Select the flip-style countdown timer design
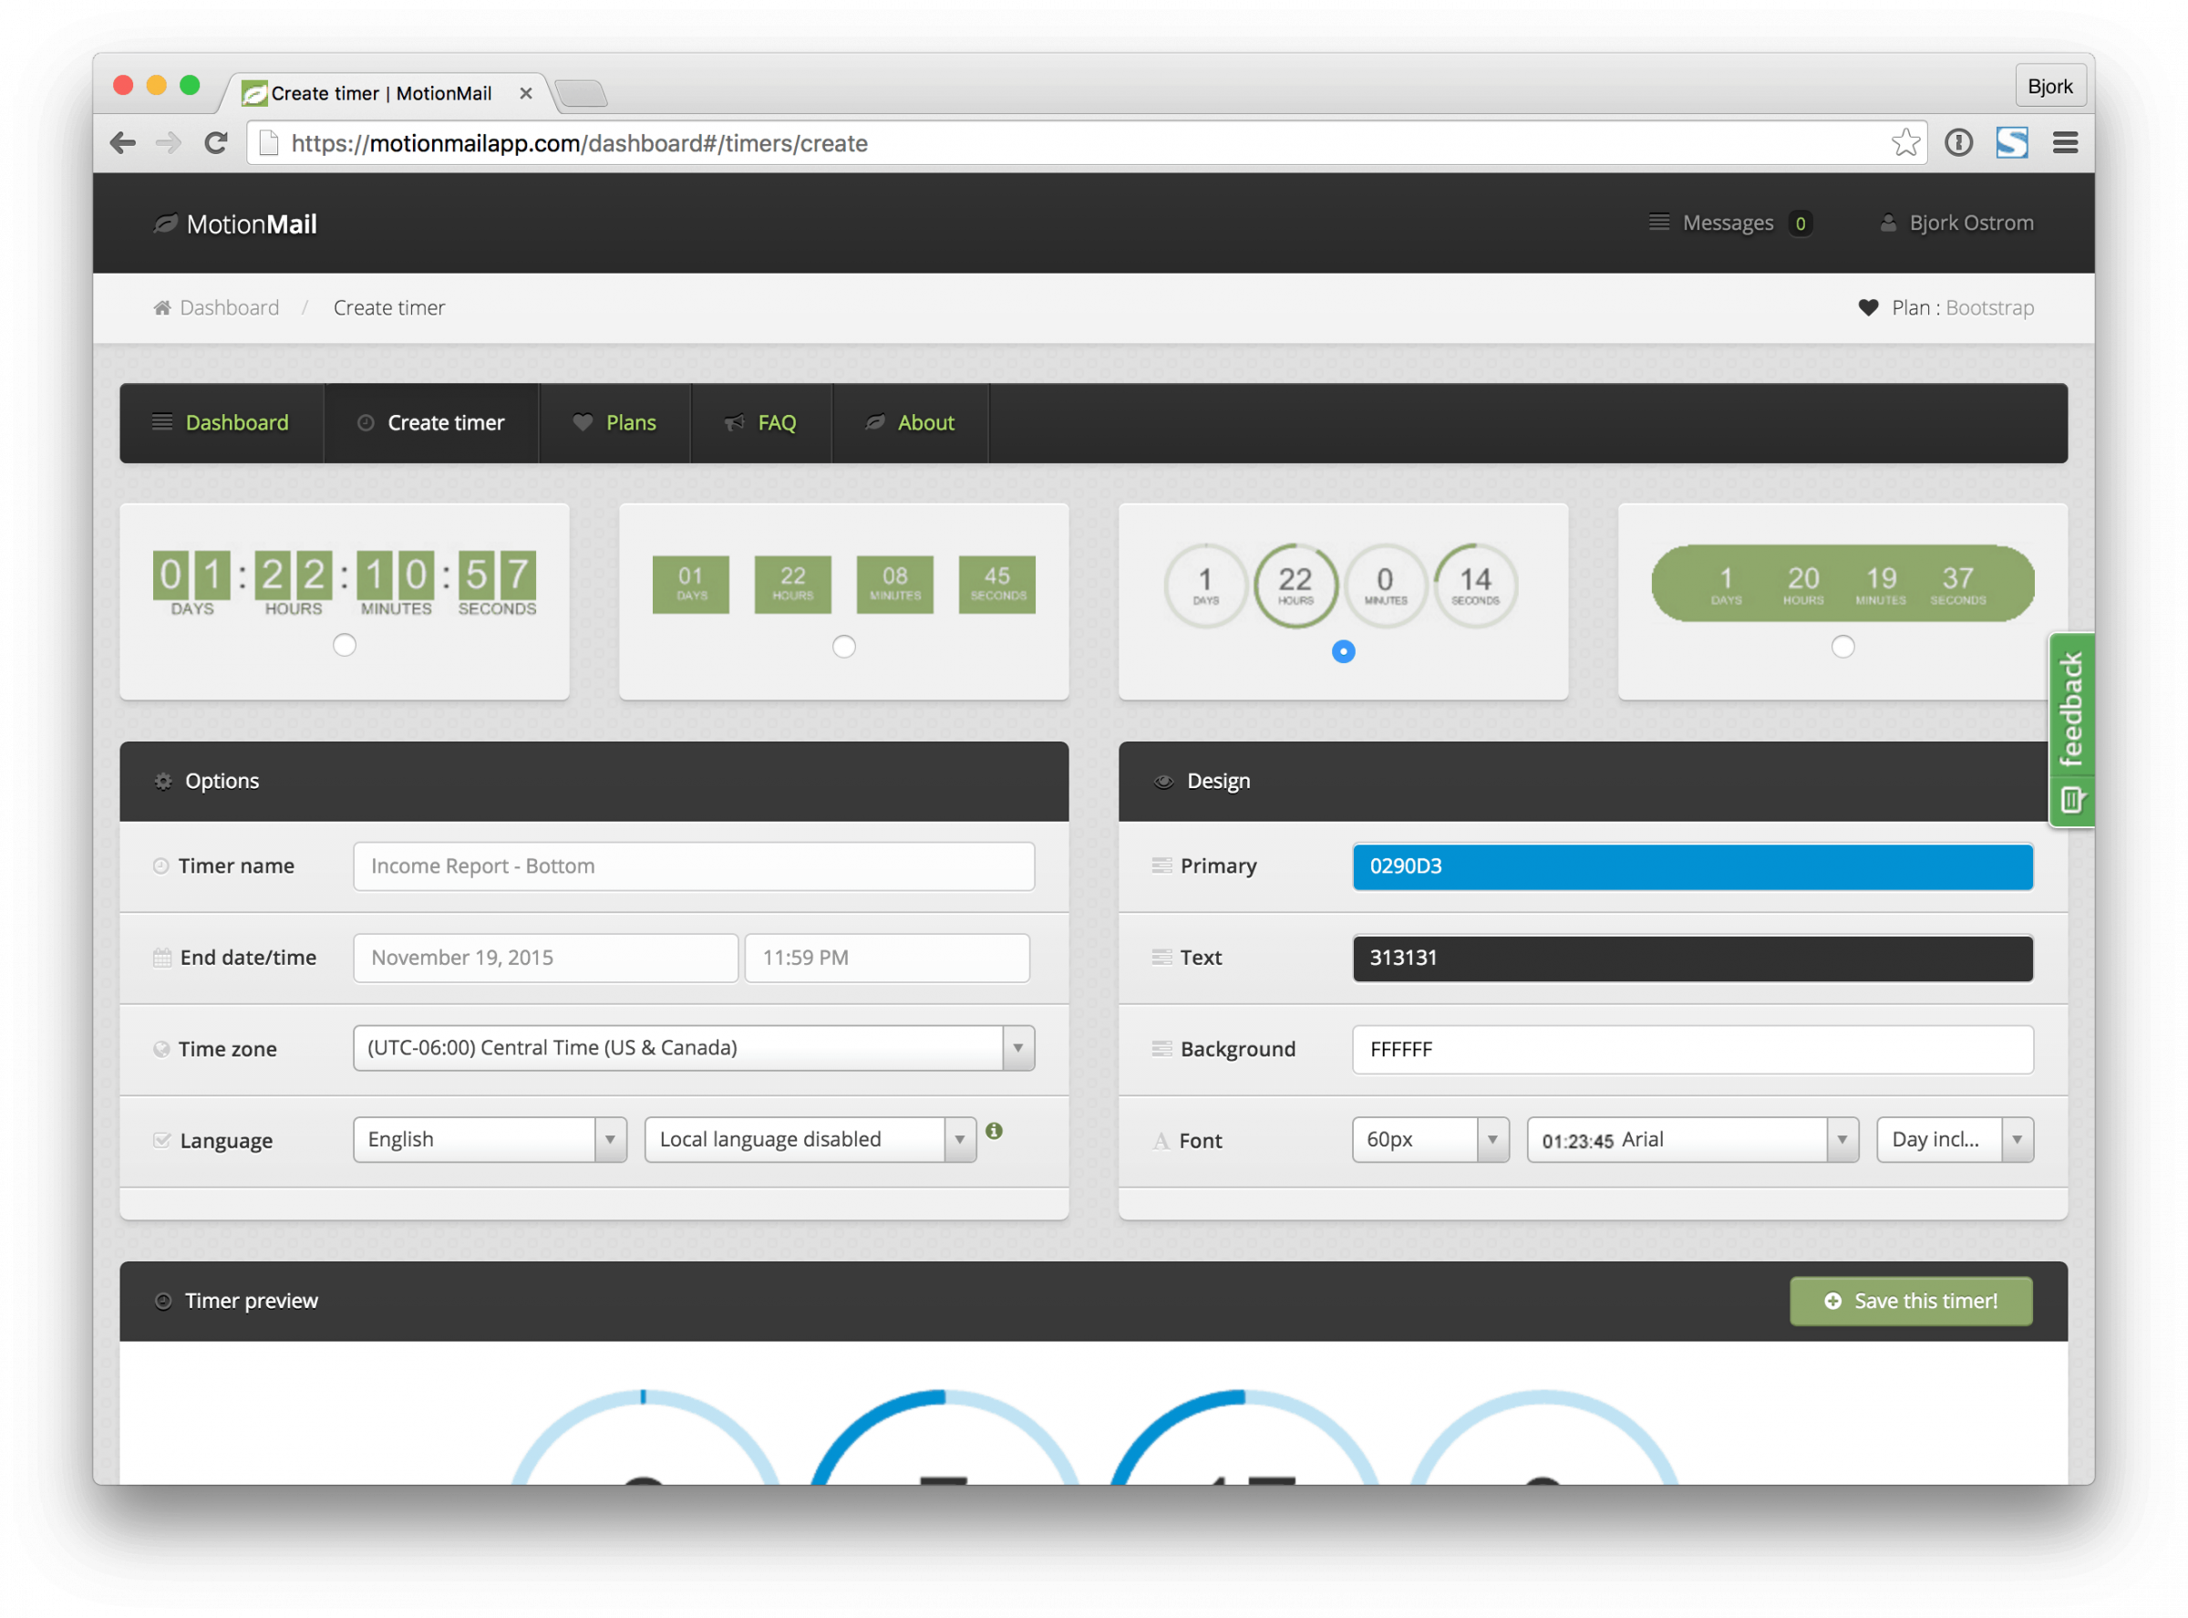 (344, 645)
